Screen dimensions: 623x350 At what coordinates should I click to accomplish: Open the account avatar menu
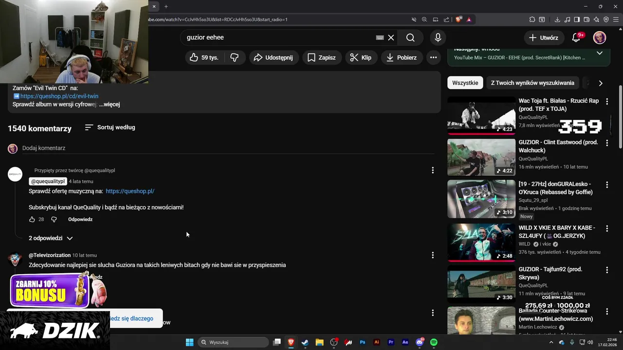tap(600, 37)
